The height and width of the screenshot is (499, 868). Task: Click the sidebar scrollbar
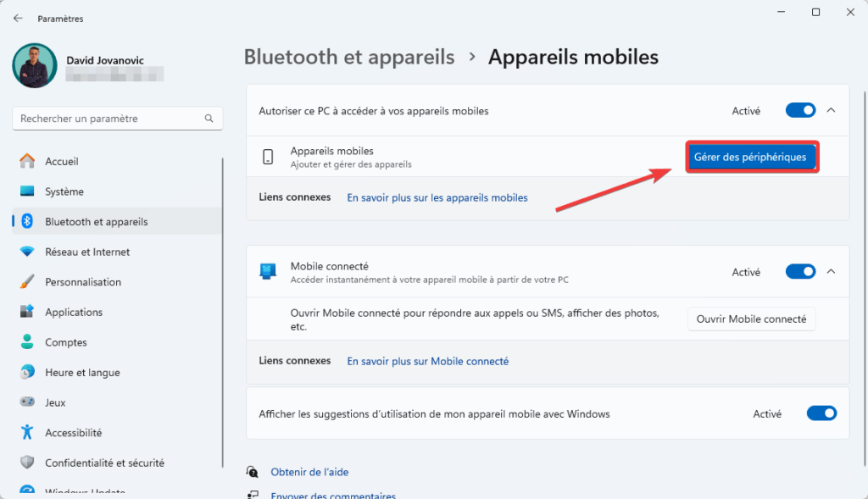click(x=223, y=313)
